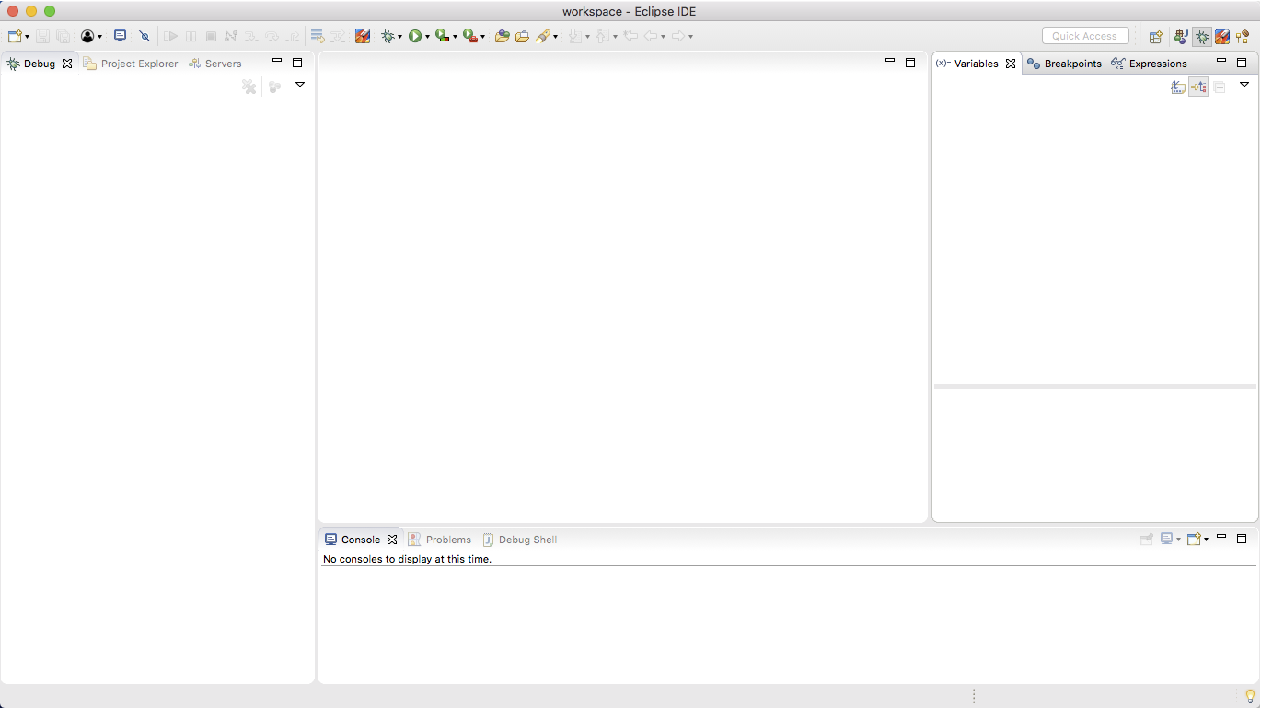Switch to the Project Explorer tab
The width and height of the screenshot is (1261, 708).
click(131, 64)
